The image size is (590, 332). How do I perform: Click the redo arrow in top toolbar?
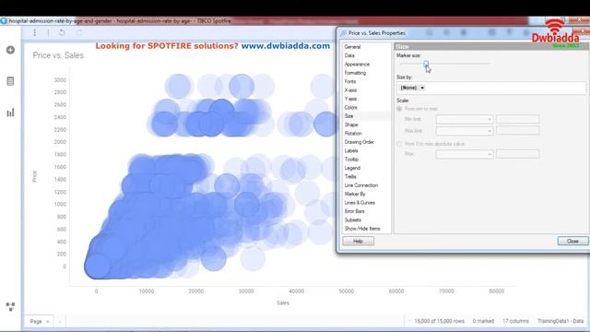[79, 33]
